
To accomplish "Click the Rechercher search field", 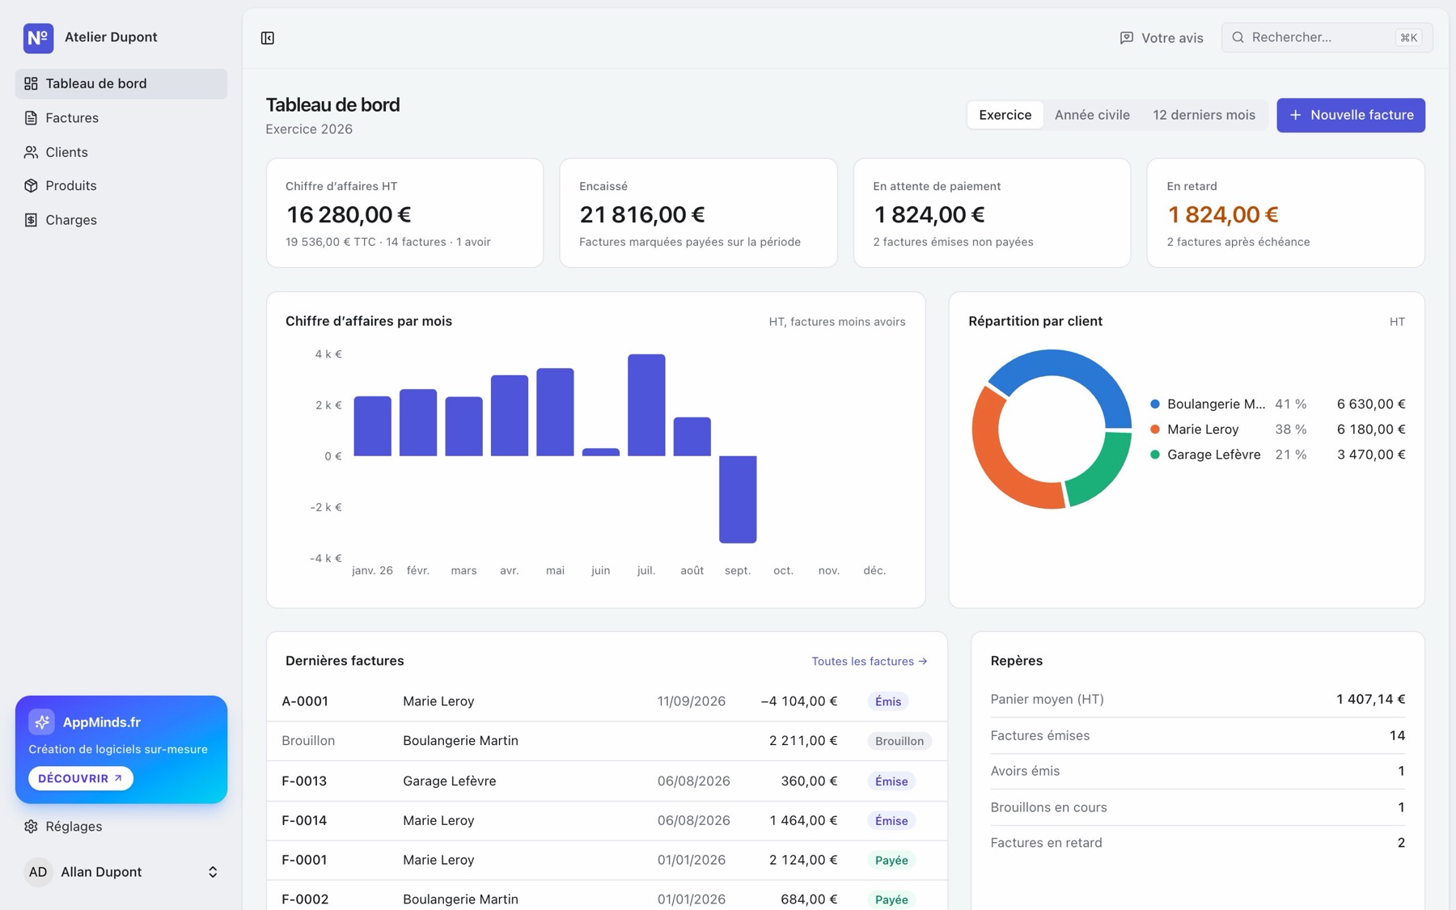I will [x=1327, y=37].
